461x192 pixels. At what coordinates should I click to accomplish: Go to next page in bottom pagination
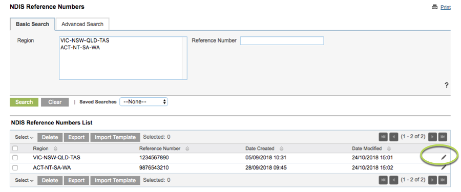click(432, 180)
